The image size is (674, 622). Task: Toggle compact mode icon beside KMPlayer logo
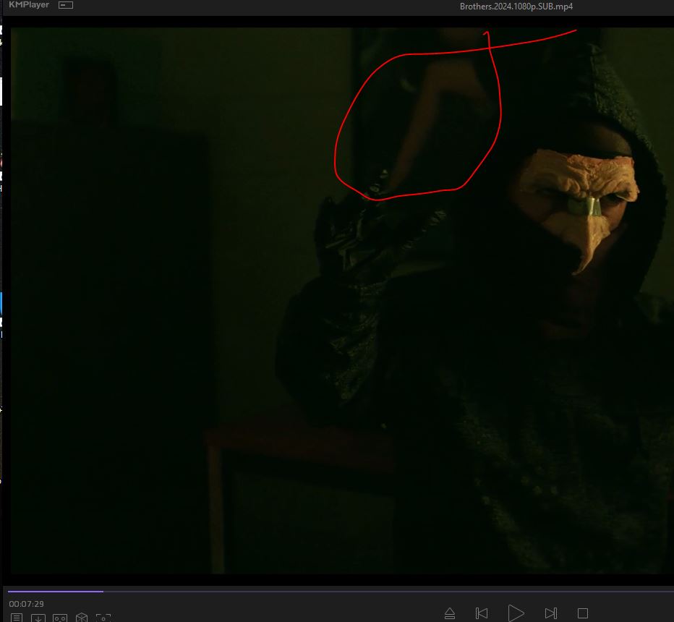tap(66, 5)
